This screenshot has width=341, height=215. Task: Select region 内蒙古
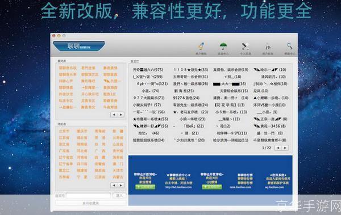tap(118, 177)
